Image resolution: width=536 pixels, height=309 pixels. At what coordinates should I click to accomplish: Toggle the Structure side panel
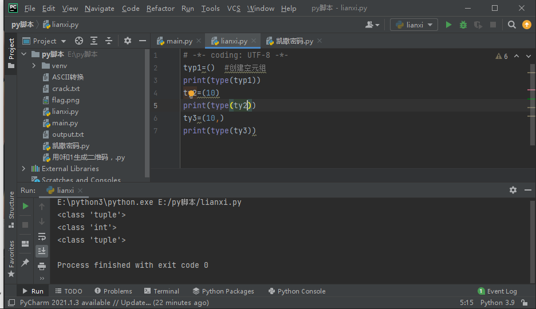click(x=11, y=209)
